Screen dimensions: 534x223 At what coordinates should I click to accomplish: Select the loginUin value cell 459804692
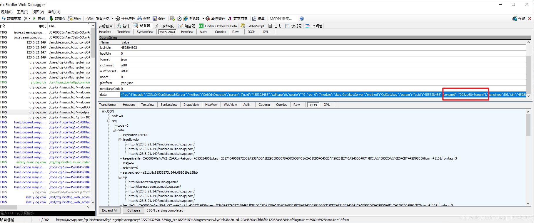pos(323,48)
